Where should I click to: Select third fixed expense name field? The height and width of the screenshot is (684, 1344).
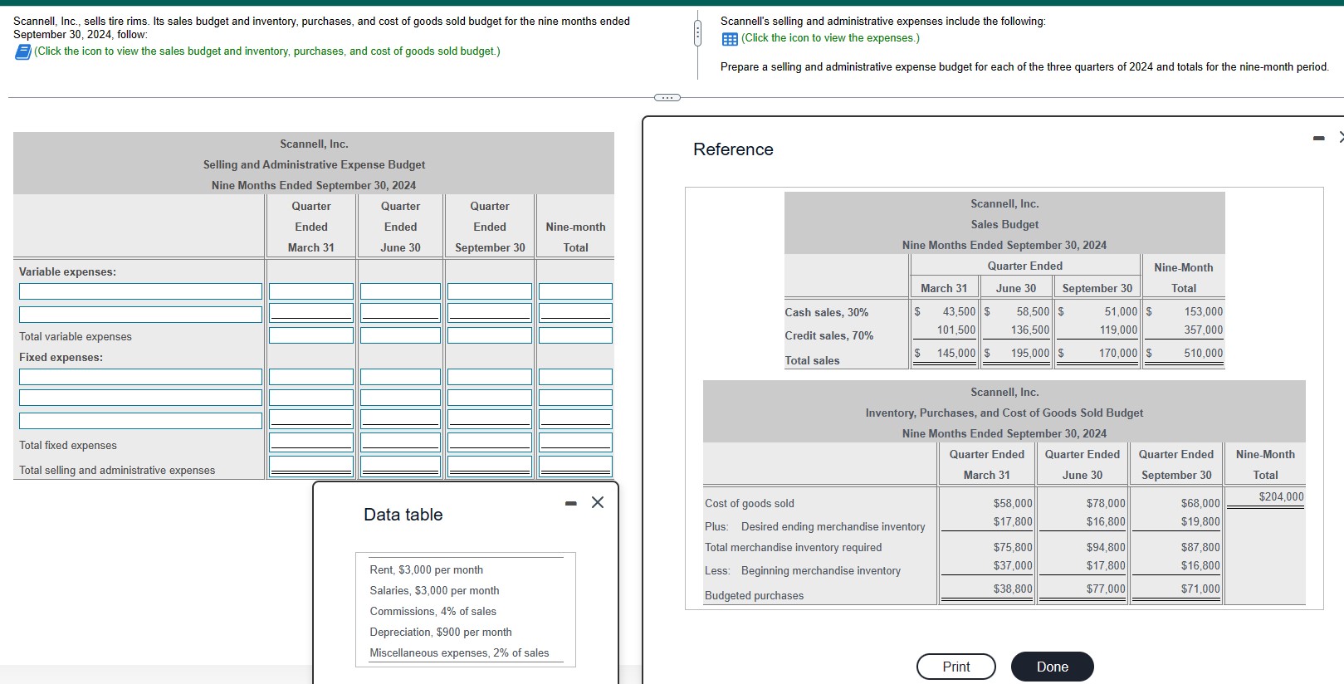coord(140,421)
